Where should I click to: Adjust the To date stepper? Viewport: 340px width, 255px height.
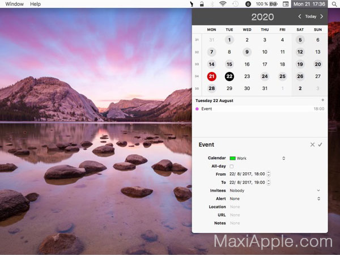tap(269, 182)
